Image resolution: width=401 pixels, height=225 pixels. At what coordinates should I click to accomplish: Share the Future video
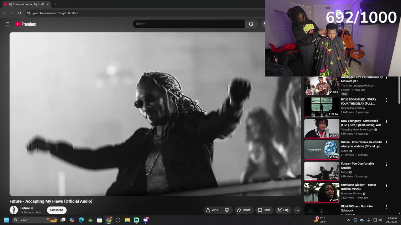click(x=244, y=210)
